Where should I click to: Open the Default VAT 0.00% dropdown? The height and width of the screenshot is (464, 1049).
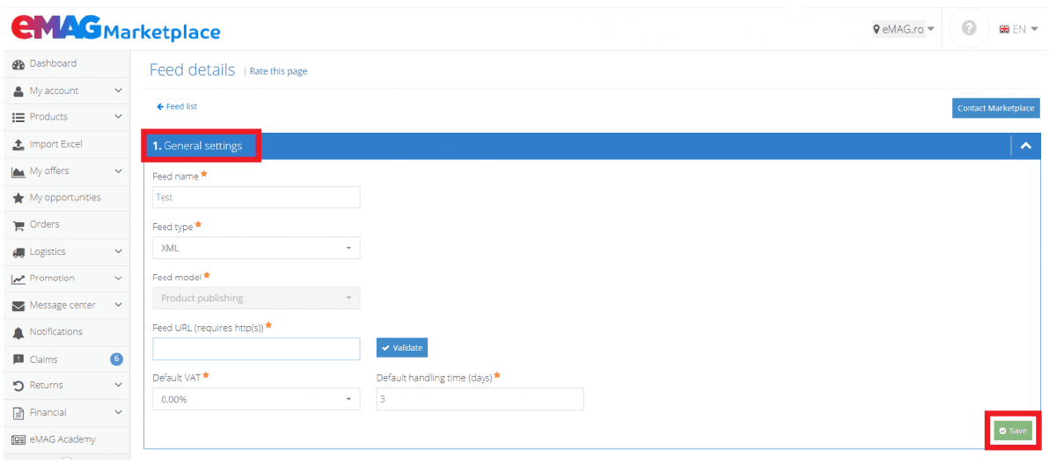[x=256, y=399]
